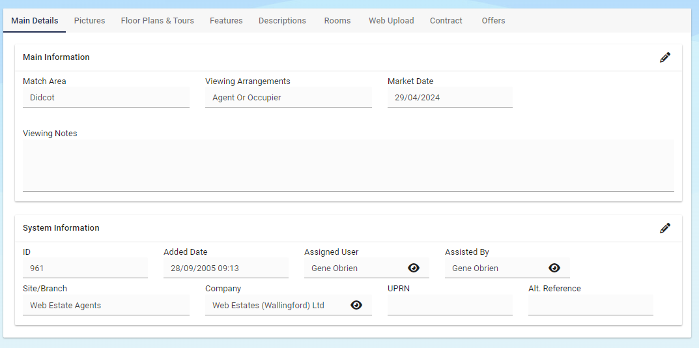
Task: Select the Match Area label
Action: point(44,81)
